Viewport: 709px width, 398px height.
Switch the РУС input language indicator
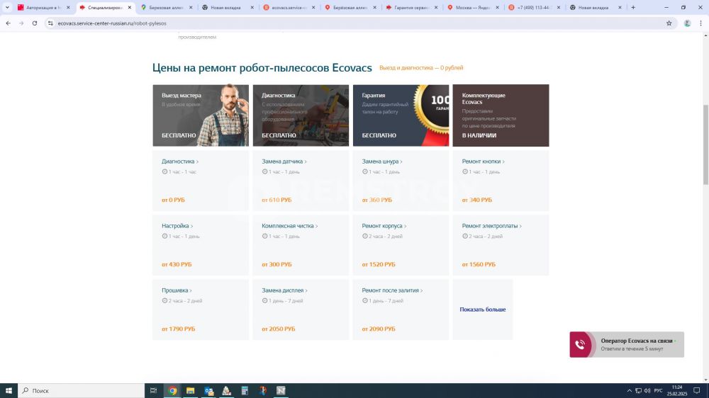(x=659, y=390)
